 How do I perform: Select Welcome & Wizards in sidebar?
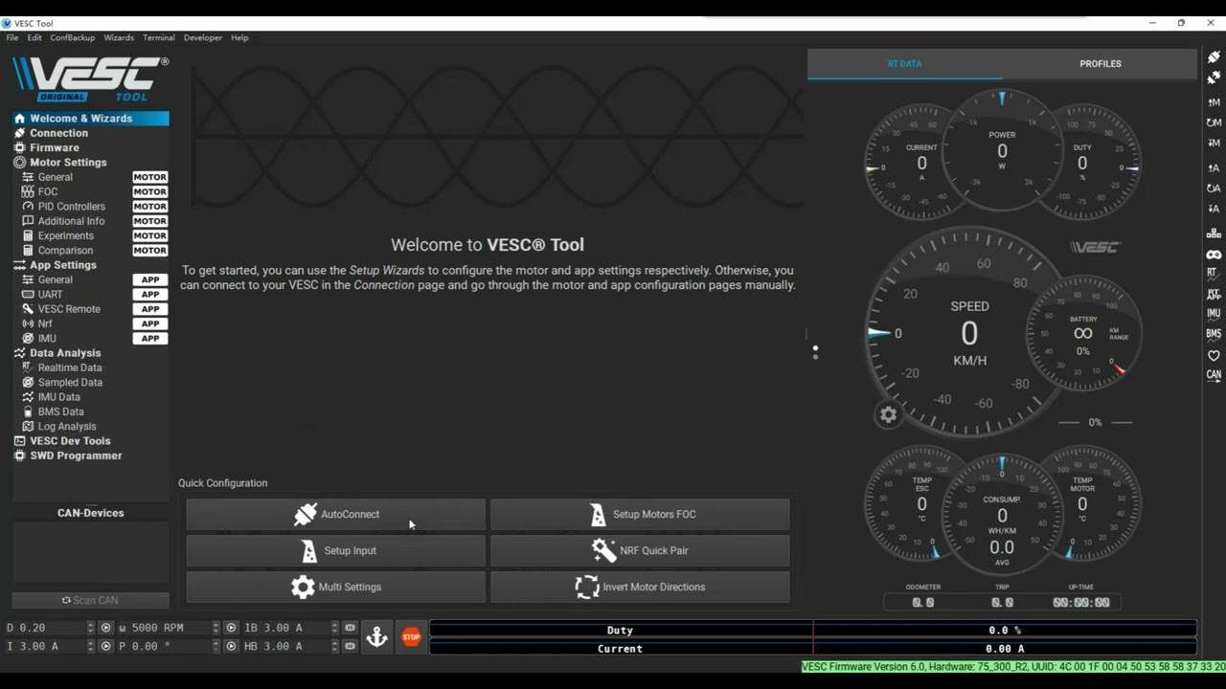click(x=90, y=119)
